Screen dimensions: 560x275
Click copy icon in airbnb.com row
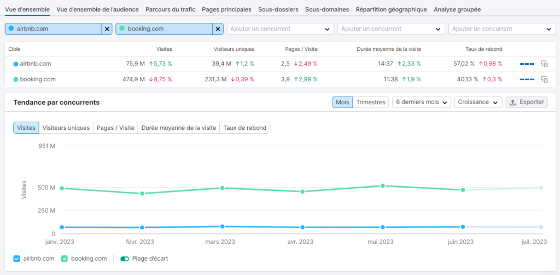tap(544, 64)
